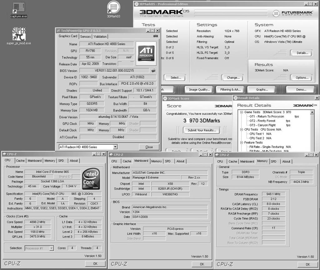This screenshot has width=320, height=270.
Task: Click the Release Date Apr 02, 2009 field
Action: 90,64
